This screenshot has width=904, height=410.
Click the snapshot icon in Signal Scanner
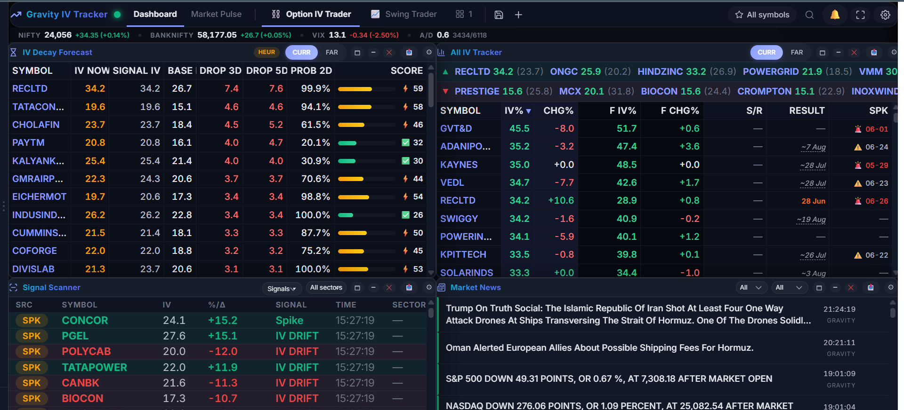click(x=409, y=287)
